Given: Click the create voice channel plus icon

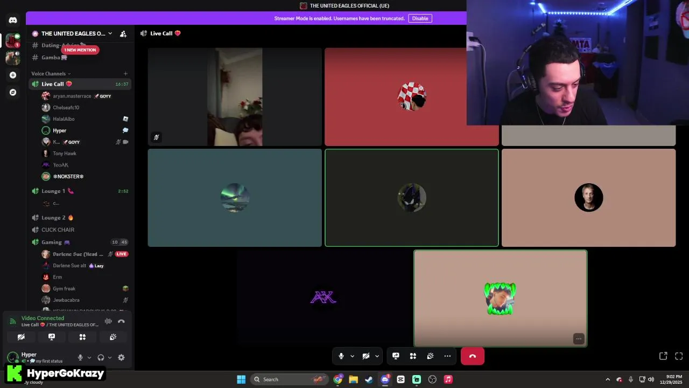Looking at the screenshot, I should click(x=125, y=74).
